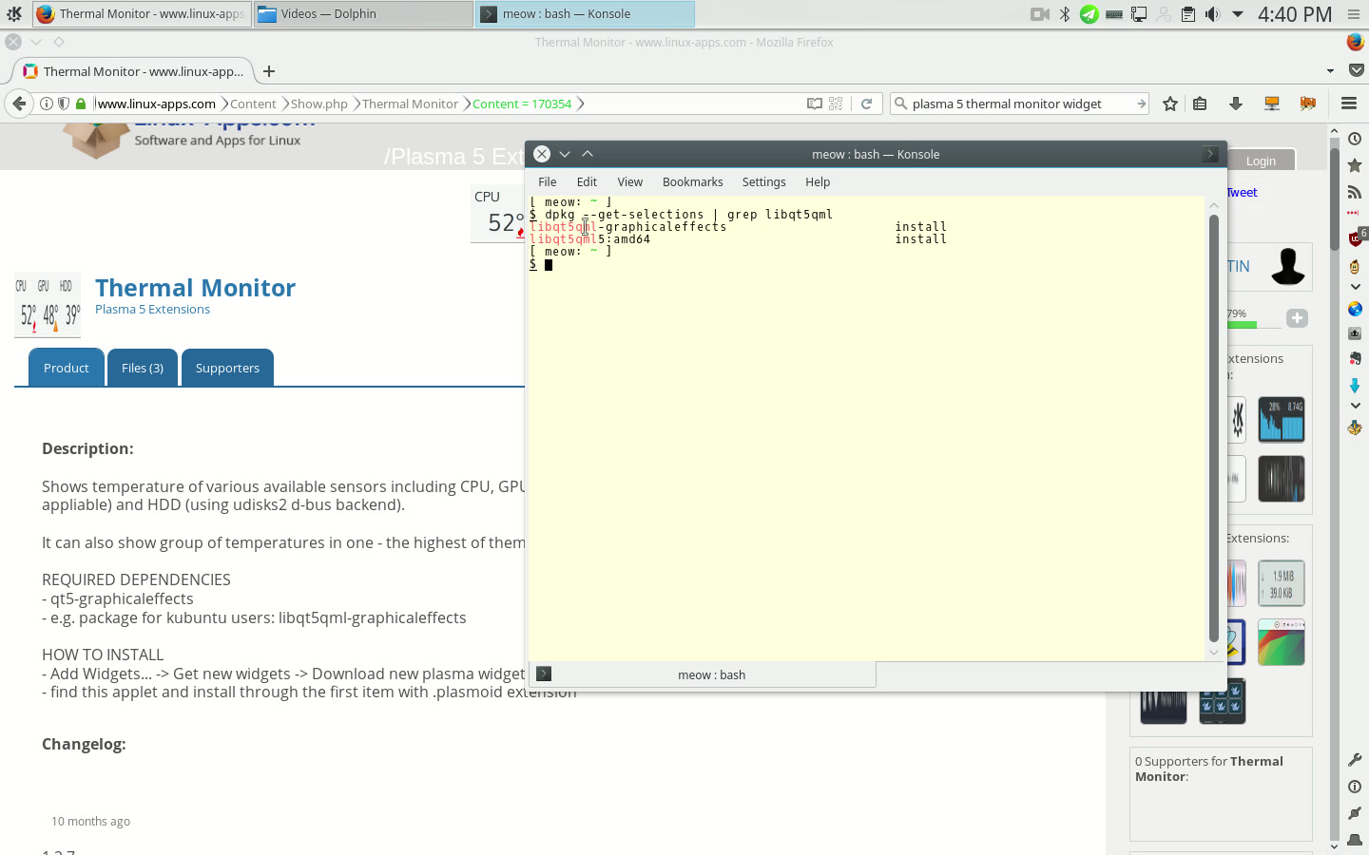Expand the Konsole titlebar down-chevron button
Screen dimensions: 1369x855
pos(565,154)
